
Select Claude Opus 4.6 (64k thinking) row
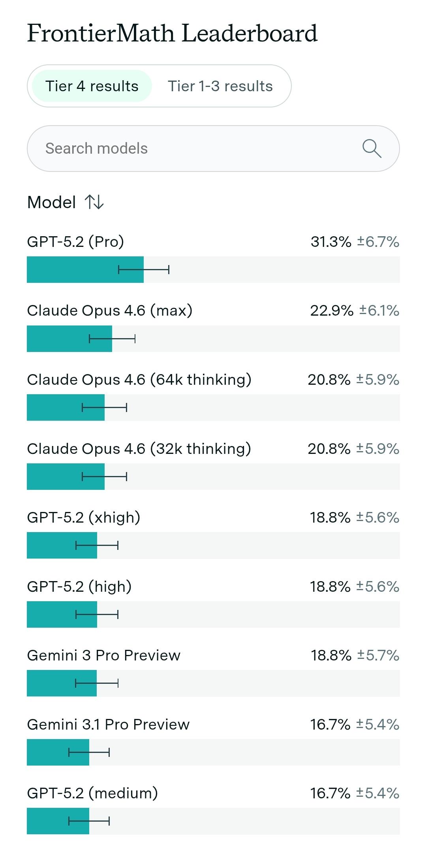coord(139,380)
